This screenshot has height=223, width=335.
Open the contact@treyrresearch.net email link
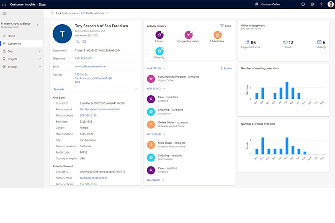click(90, 67)
